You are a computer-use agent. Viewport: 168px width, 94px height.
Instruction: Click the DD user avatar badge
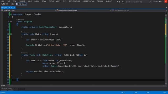[166, 1]
